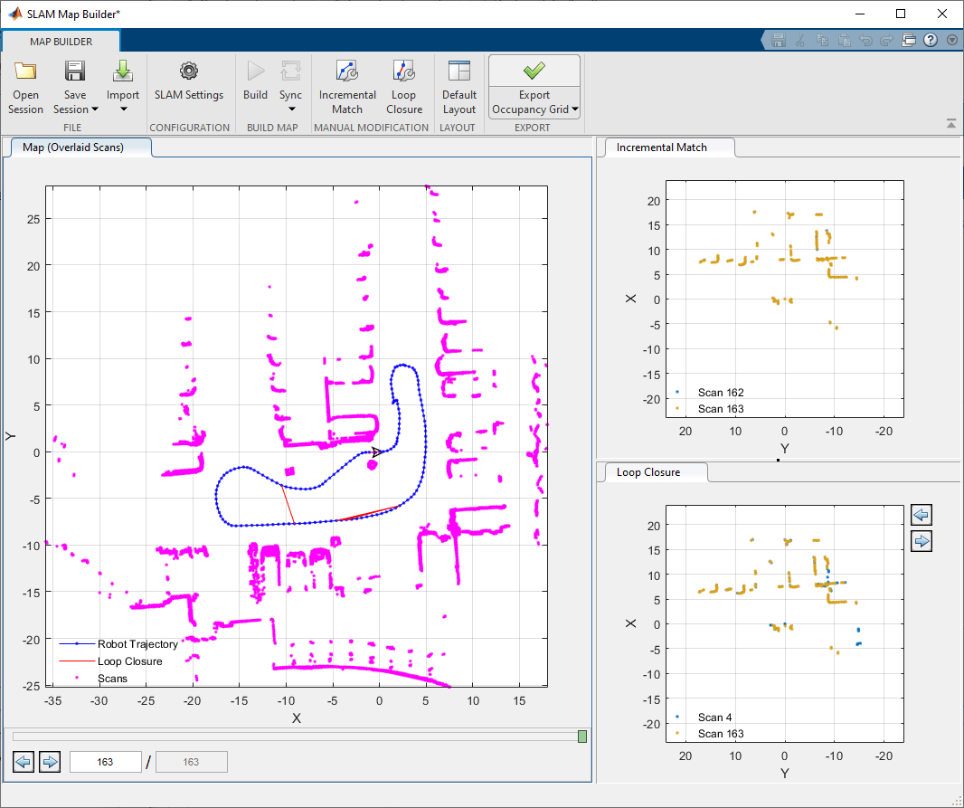Switch to the MAP BUILDER ribbon tab
Viewport: 964px width, 808px height.
(x=61, y=42)
